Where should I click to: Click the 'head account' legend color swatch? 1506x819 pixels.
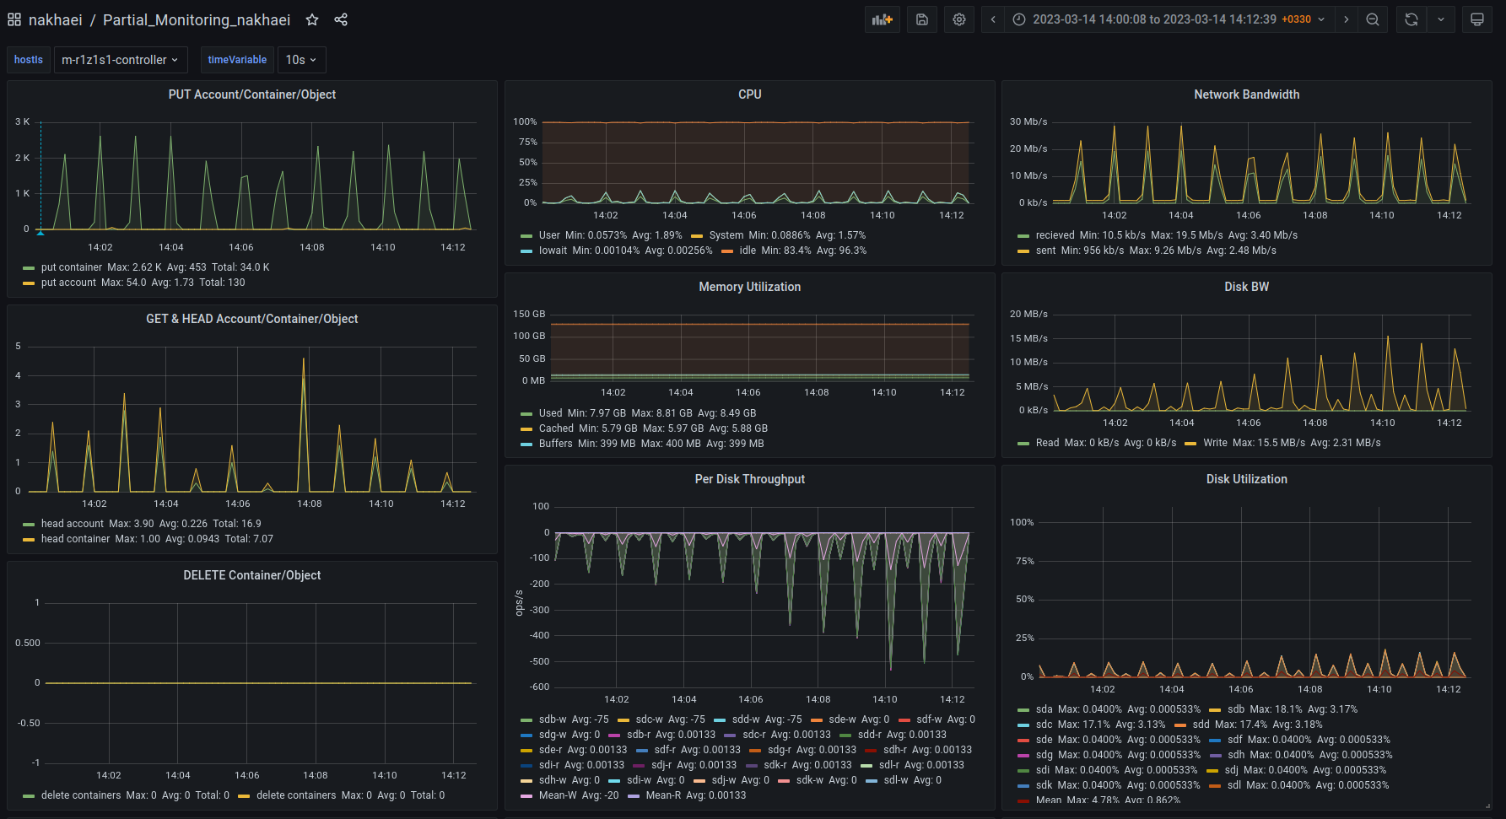point(30,525)
